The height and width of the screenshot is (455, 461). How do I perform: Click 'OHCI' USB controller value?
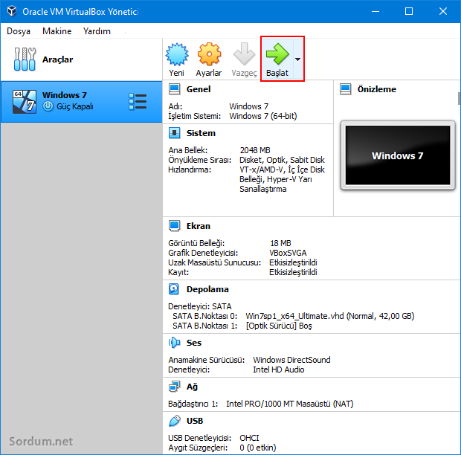pos(249,438)
